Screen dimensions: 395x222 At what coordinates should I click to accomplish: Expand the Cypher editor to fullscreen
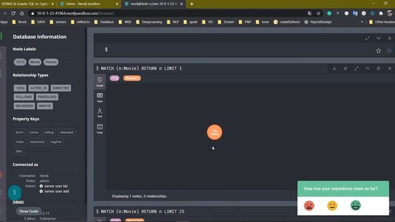[x=367, y=38]
